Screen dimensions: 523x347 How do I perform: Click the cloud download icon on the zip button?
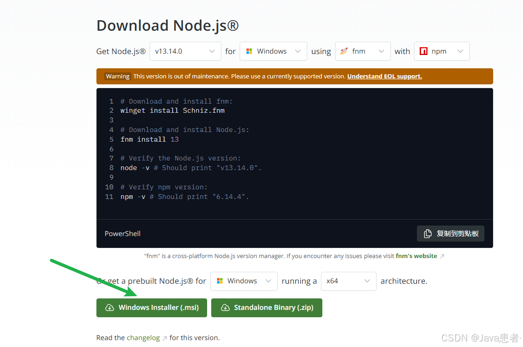pyautogui.click(x=225, y=308)
